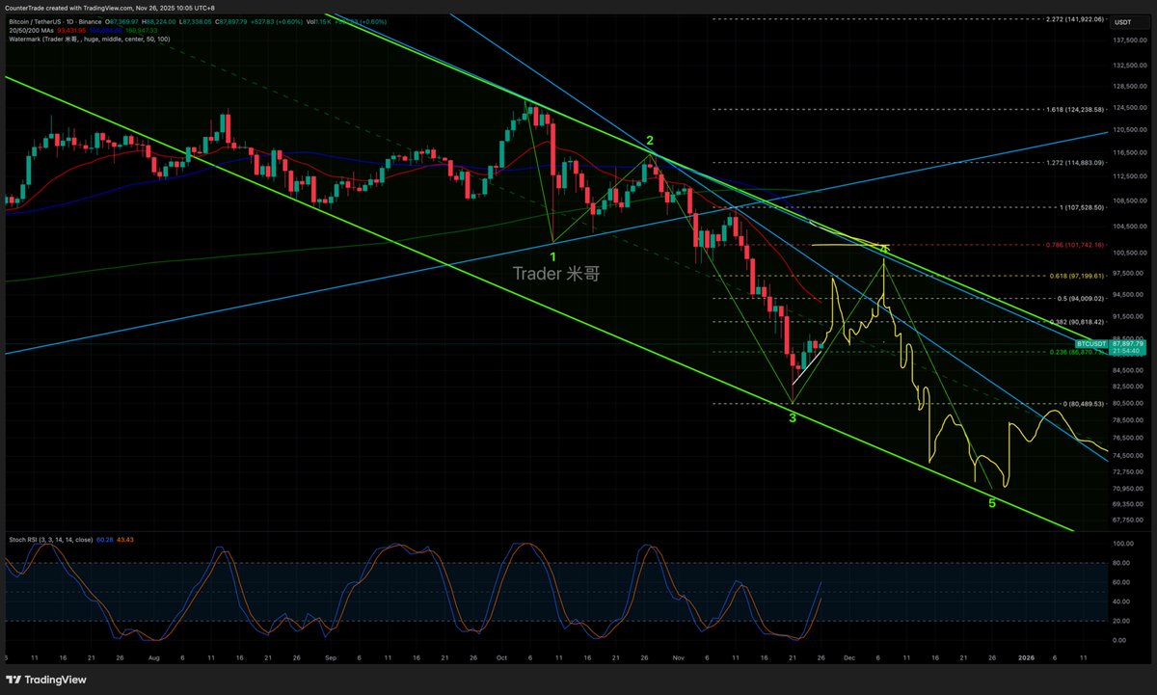Select the green wave label 1
The image size is (1157, 695).
pos(553,257)
